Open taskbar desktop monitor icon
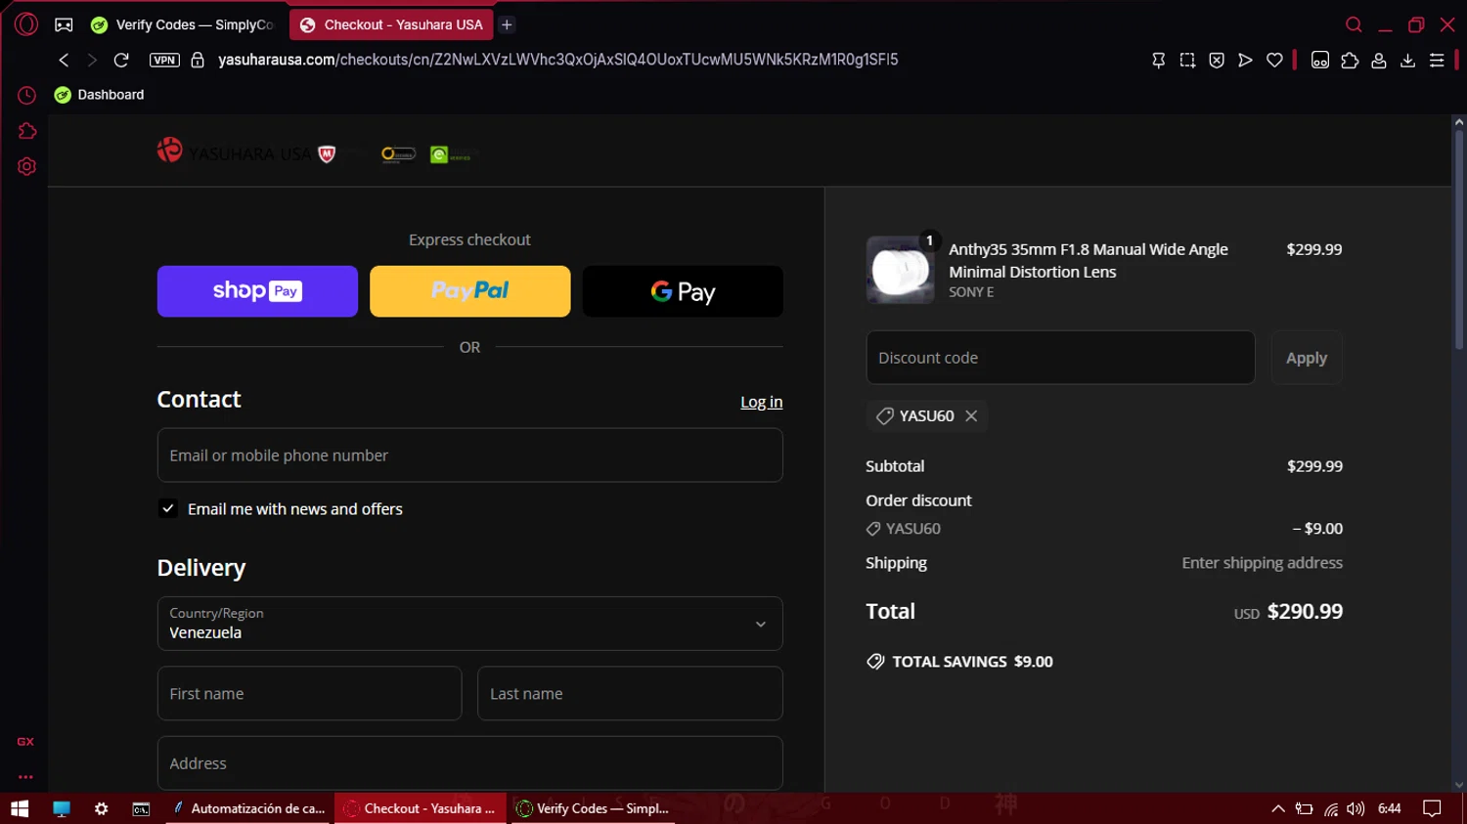This screenshot has height=824, width=1467. point(62,808)
